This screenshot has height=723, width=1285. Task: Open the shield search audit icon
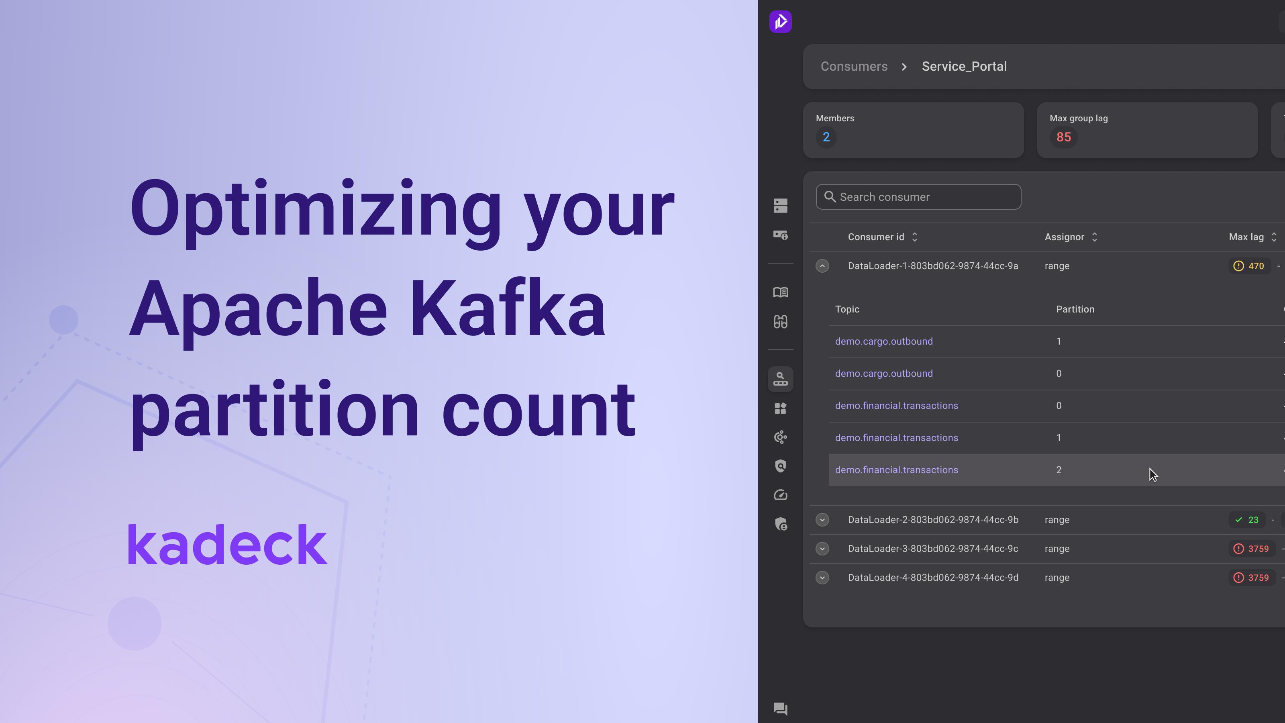(781, 466)
